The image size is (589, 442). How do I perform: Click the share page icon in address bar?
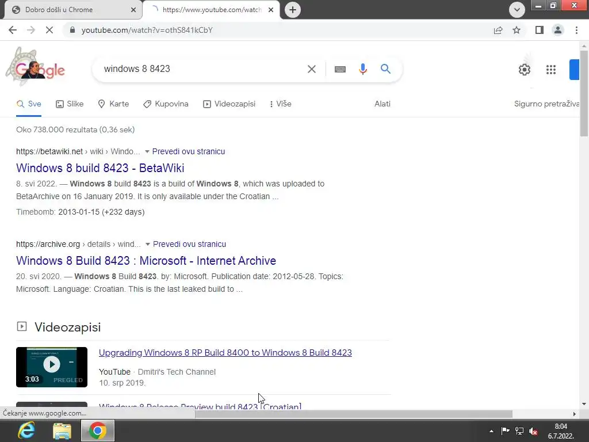pyautogui.click(x=498, y=30)
